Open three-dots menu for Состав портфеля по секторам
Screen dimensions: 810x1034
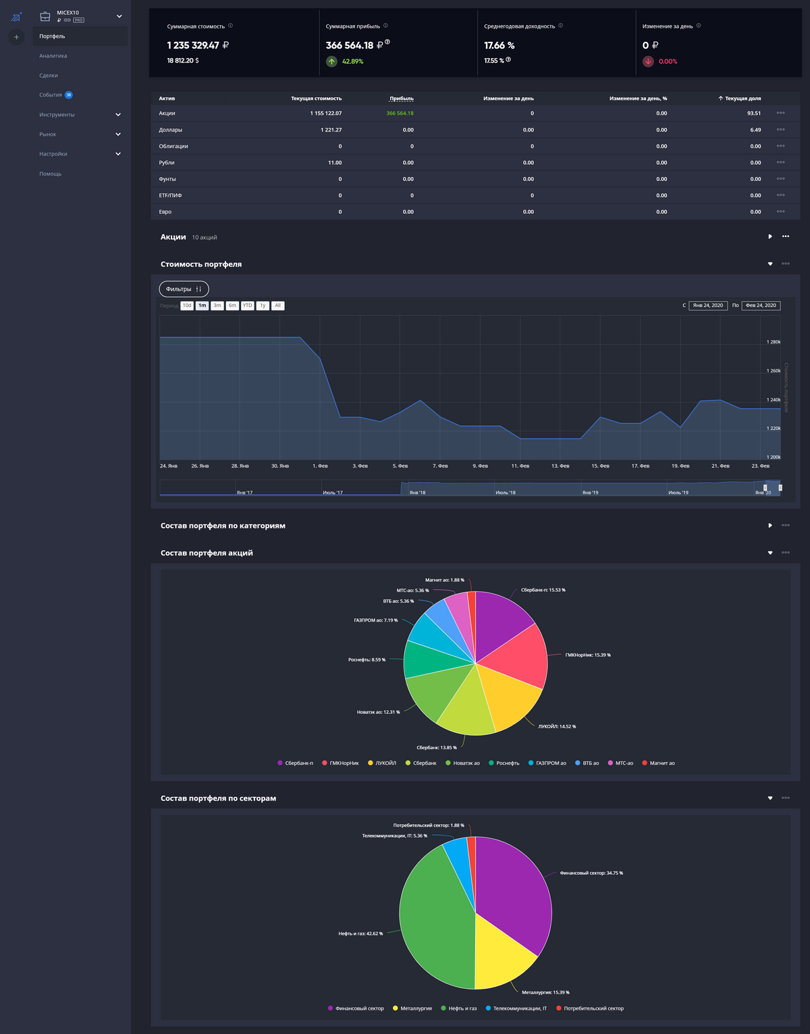pyautogui.click(x=785, y=798)
